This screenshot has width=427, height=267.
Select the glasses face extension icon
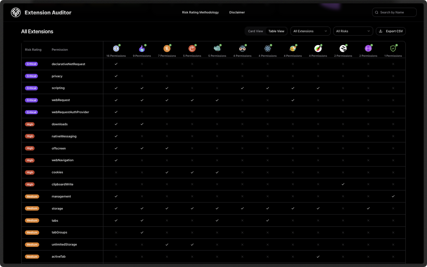[x=243, y=49]
